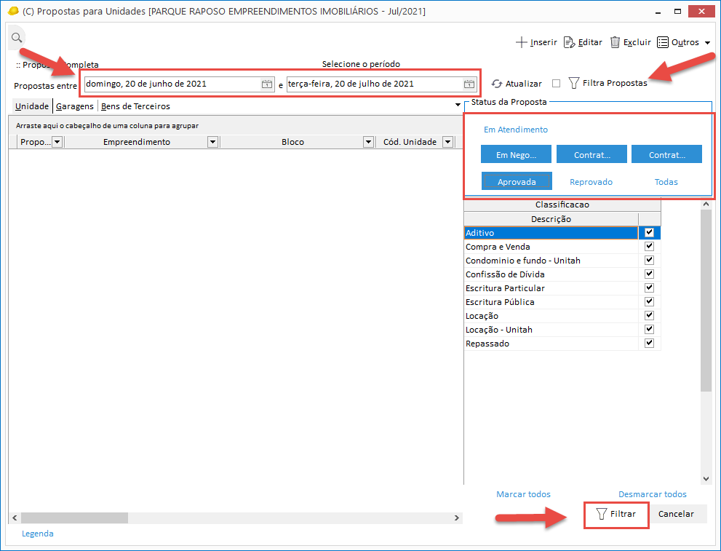
Task: Click the classification list scrollbar down arrow
Action: tap(706, 479)
